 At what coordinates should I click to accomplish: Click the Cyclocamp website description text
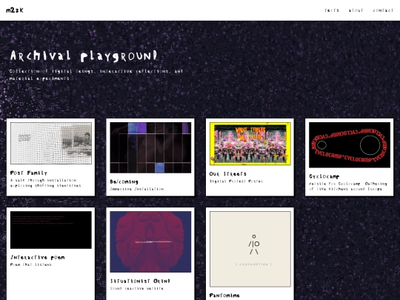[x=348, y=186]
